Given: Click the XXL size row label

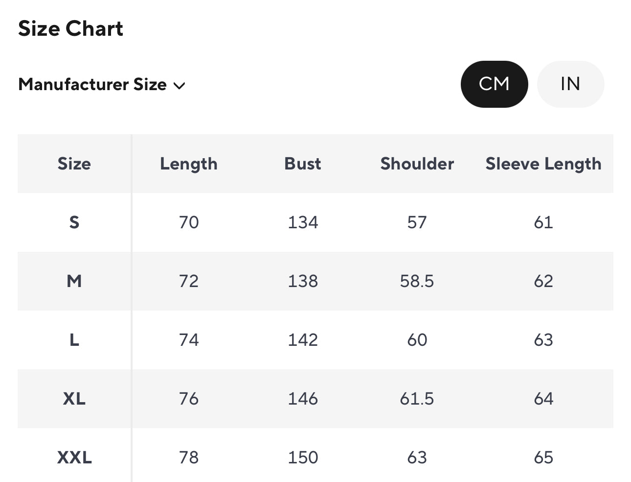Looking at the screenshot, I should [x=74, y=458].
